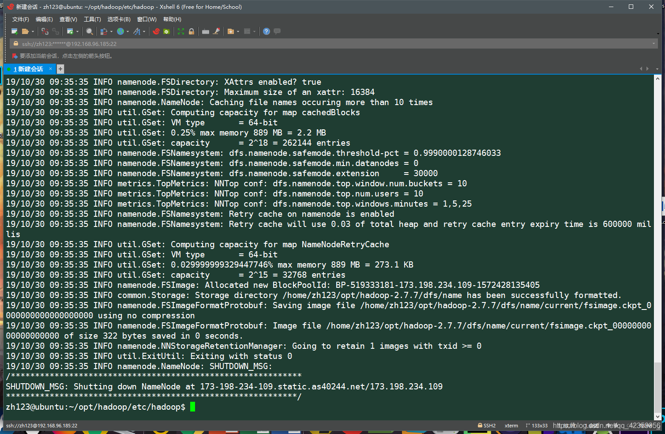The image size is (665, 434).
Task: Click the Highlight marker icon
Action: [216, 31]
